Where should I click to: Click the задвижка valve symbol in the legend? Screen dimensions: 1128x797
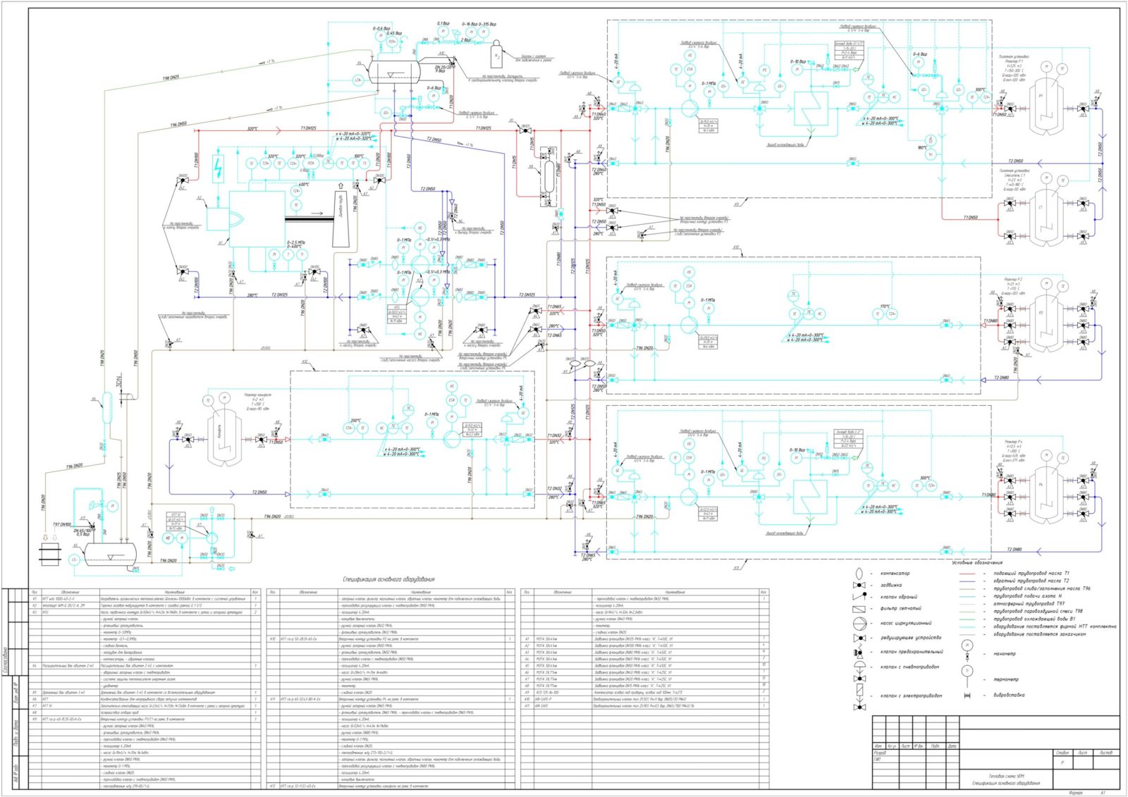(859, 585)
